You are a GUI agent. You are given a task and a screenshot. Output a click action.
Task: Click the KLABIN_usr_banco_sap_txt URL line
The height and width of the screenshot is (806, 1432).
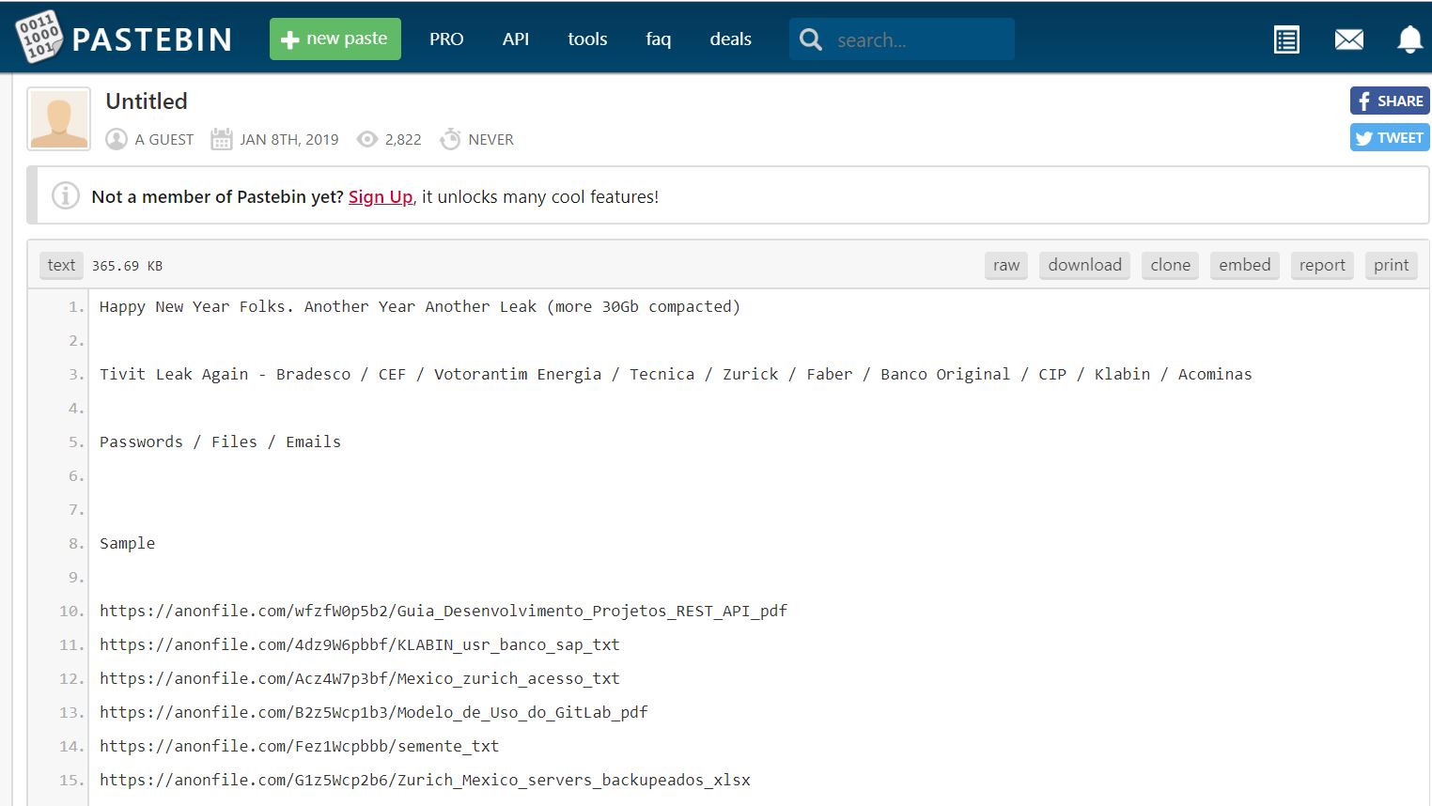[x=360, y=644]
